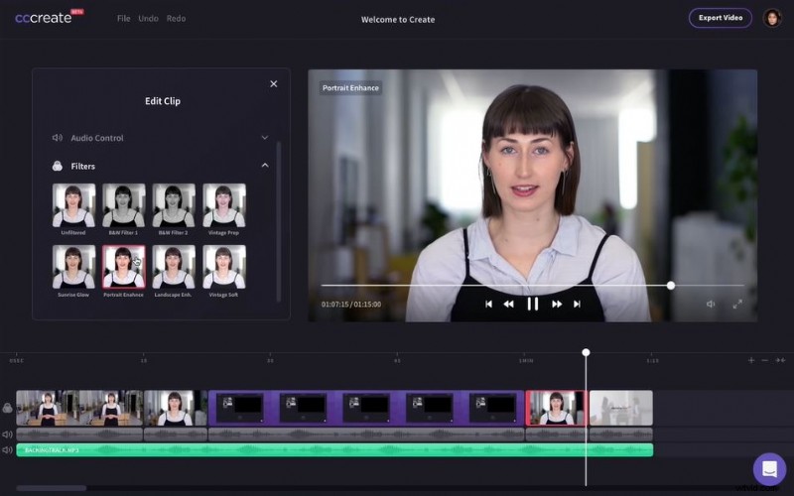794x496 pixels.
Task: Click the Filters icon in Edit Clip
Action: click(x=58, y=166)
